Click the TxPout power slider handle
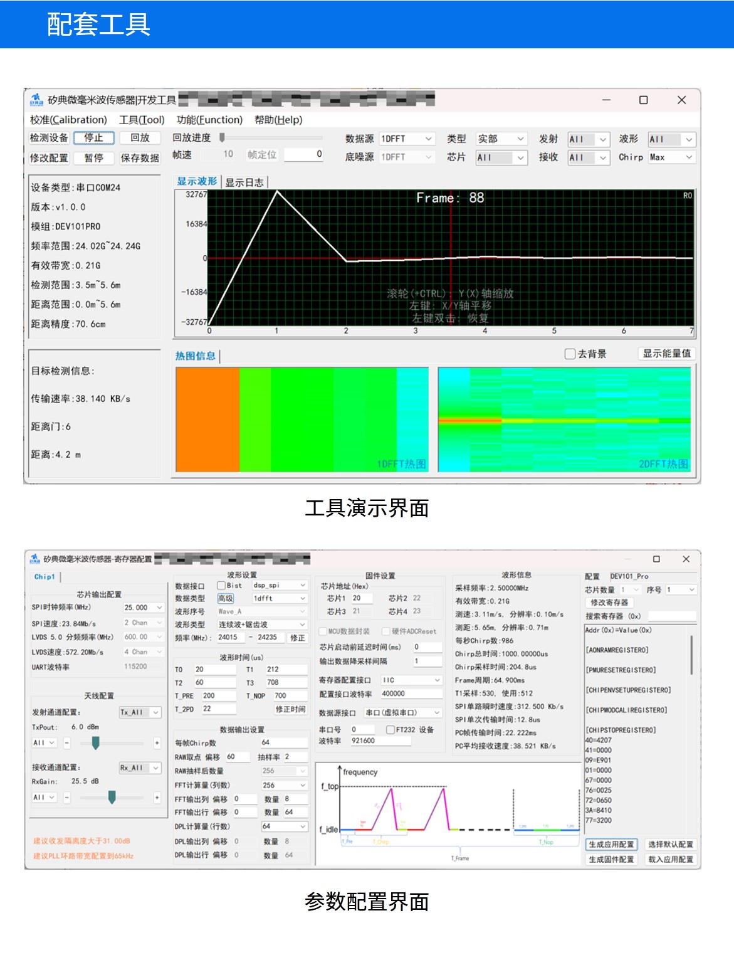 pos(95,743)
